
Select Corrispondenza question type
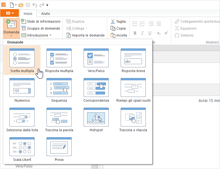(96, 90)
